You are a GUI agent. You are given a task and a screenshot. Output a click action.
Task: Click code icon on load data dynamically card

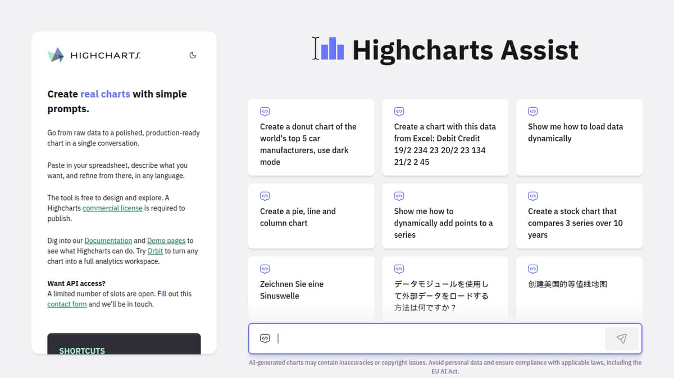tap(533, 112)
